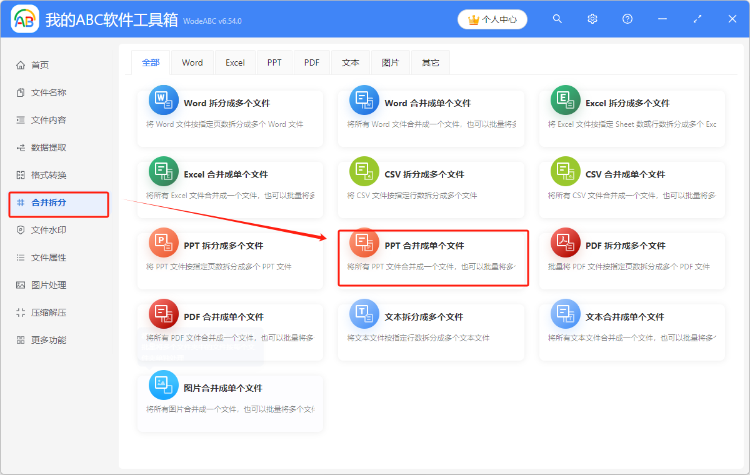Open the 文件属性 sidebar icon
The height and width of the screenshot is (475, 750).
tap(19, 257)
